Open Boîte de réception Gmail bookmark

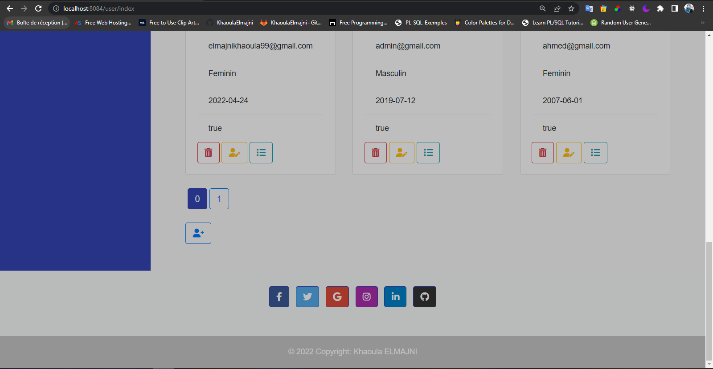[x=37, y=23]
